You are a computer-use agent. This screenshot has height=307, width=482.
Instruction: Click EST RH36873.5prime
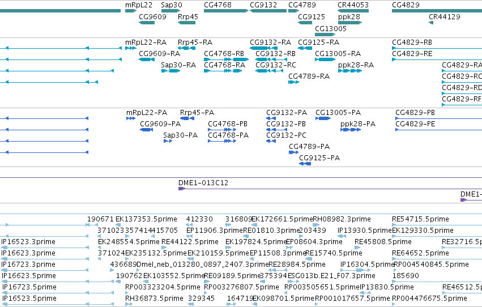pyautogui.click(x=129, y=304)
